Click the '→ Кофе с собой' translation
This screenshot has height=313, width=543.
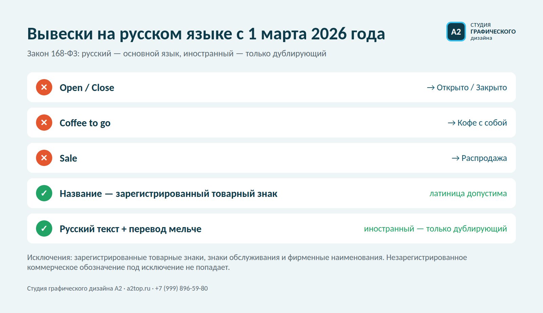coord(477,123)
